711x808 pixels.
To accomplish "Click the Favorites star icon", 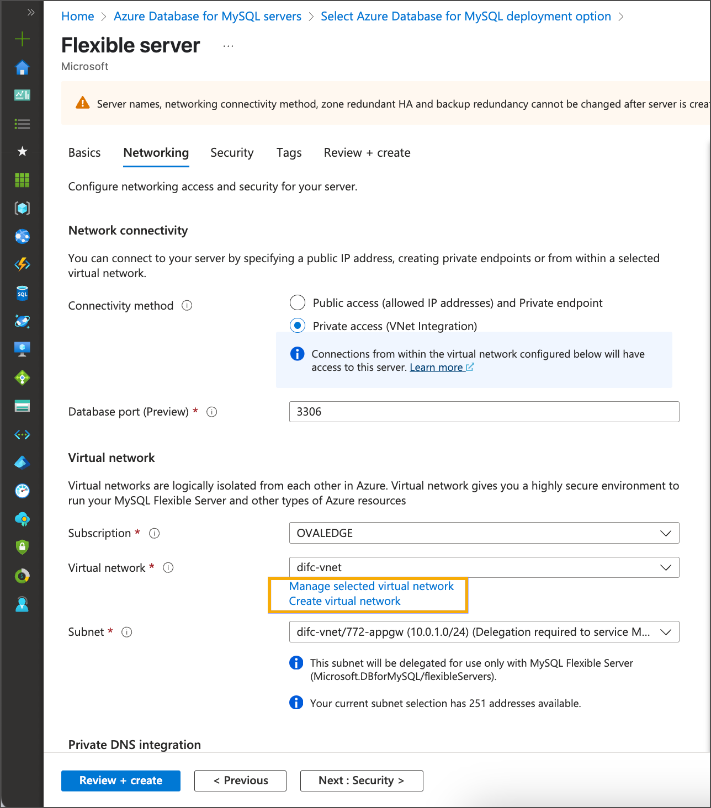I will (x=22, y=151).
